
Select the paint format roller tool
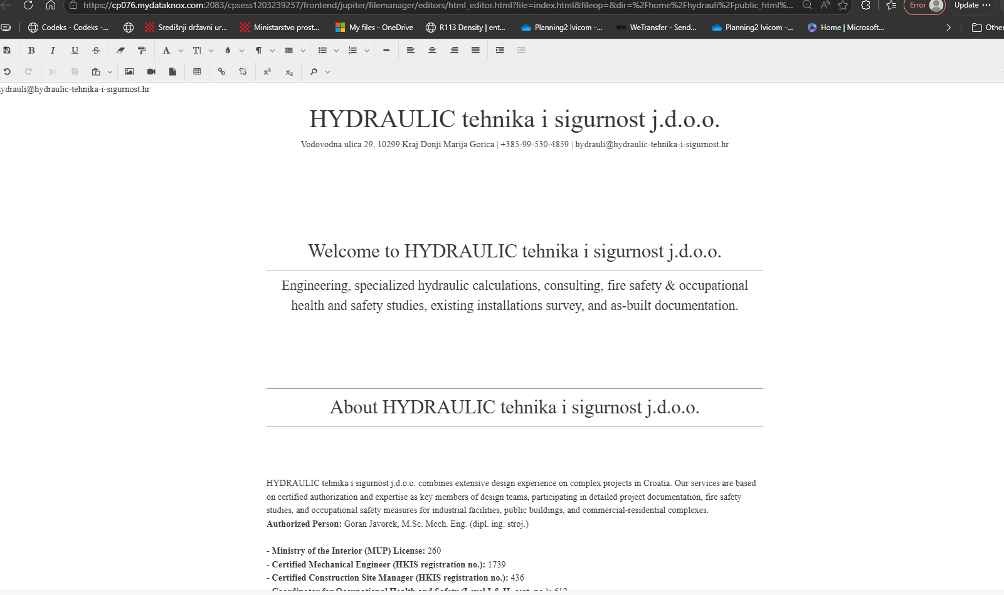pyautogui.click(x=142, y=50)
